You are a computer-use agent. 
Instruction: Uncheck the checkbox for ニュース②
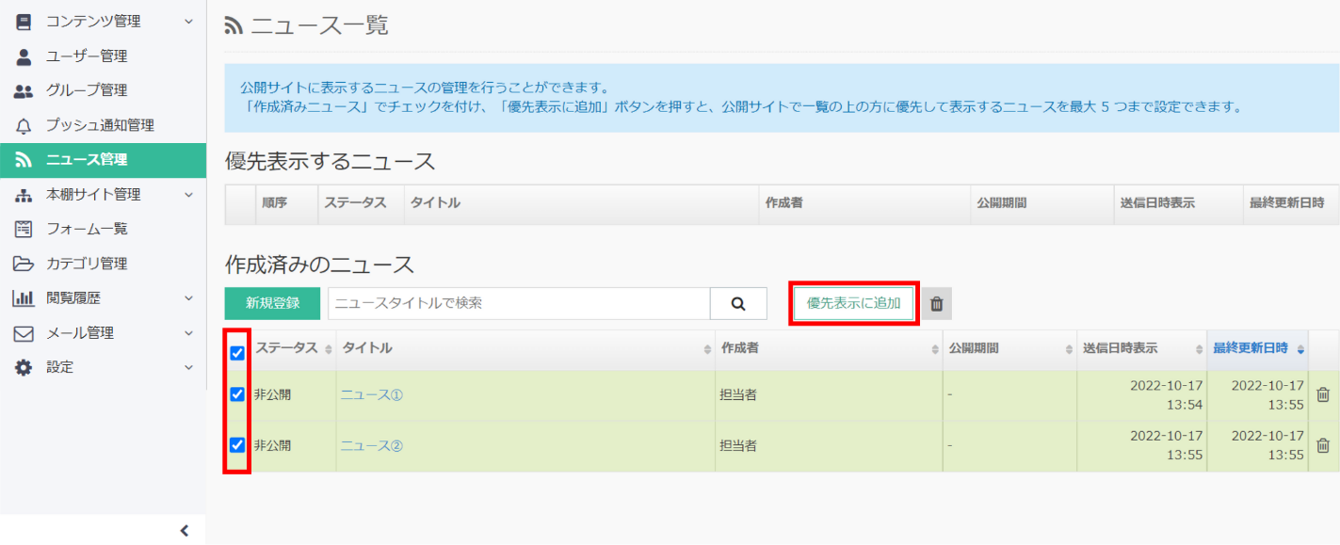tap(237, 445)
